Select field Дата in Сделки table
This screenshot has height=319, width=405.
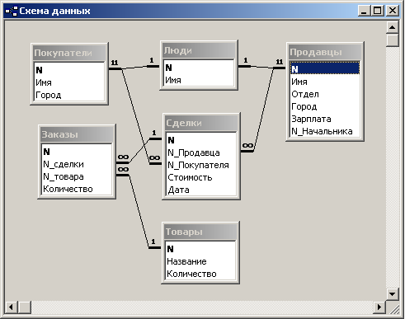coord(201,190)
